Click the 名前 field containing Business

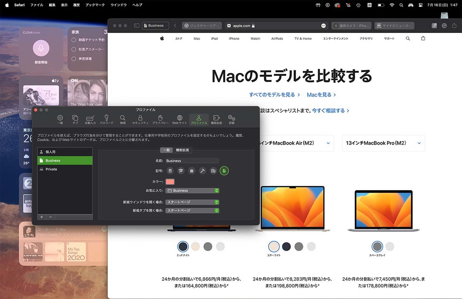pyautogui.click(x=192, y=161)
